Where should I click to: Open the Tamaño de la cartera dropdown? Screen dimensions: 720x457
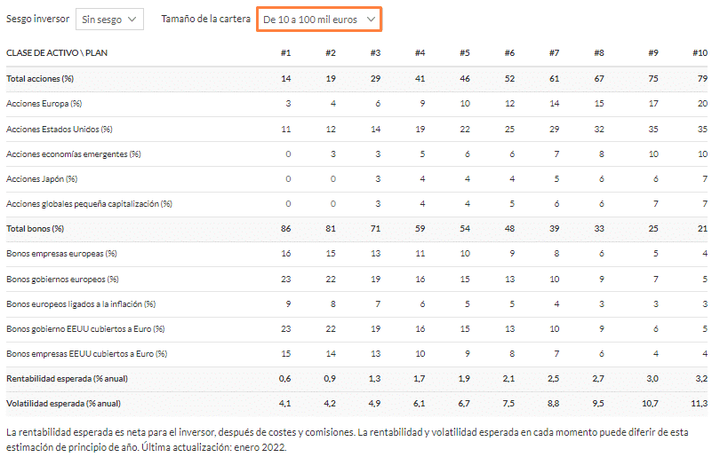coord(319,20)
